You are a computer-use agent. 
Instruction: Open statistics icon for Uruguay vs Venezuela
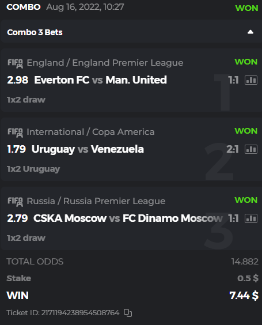251,149
